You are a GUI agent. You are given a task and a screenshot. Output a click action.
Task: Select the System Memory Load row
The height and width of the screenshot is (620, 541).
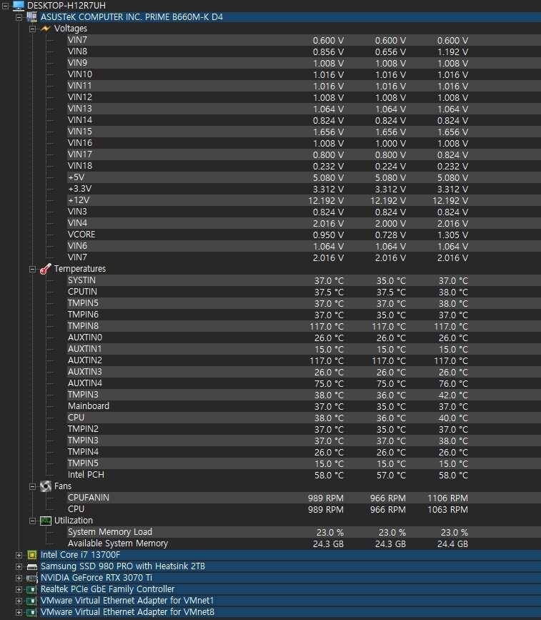coord(304,533)
